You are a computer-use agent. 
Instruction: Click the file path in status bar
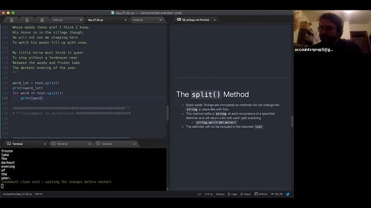click(x=17, y=194)
